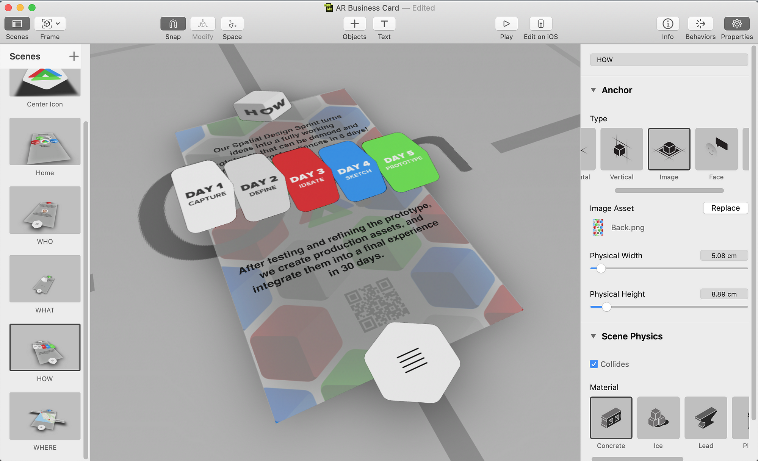Select the Concrete material
Image resolution: width=758 pixels, height=461 pixels.
click(611, 418)
